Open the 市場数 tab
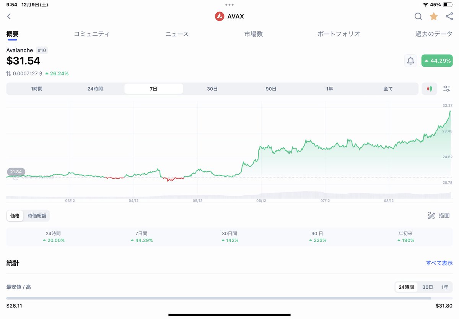 point(254,34)
